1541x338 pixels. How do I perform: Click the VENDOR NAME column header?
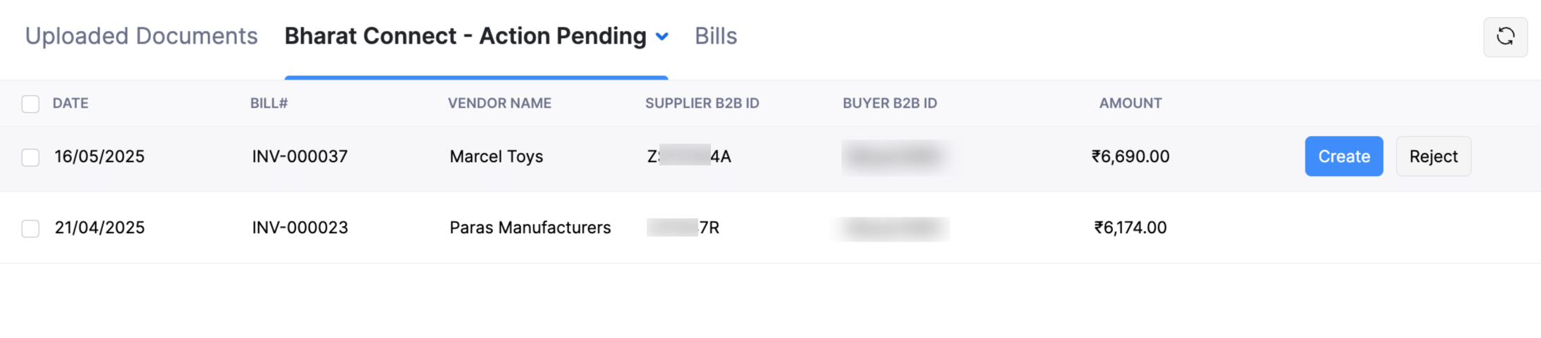[499, 103]
